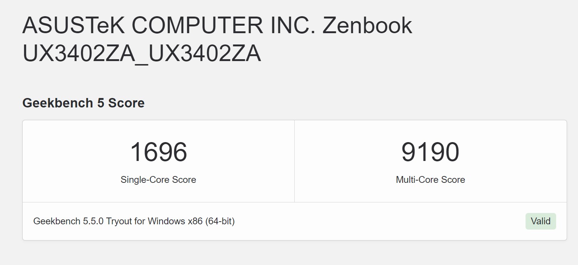The image size is (578, 265).
Task: Click the 5.5.0 version number
Action: (x=93, y=221)
